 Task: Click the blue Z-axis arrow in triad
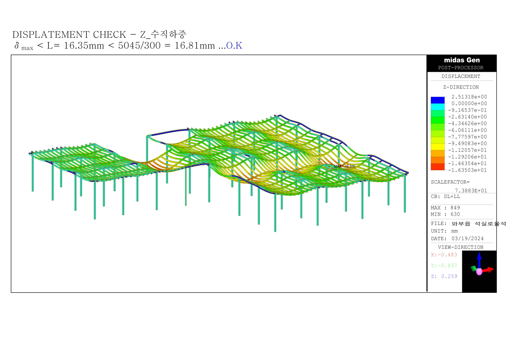pos(479,259)
